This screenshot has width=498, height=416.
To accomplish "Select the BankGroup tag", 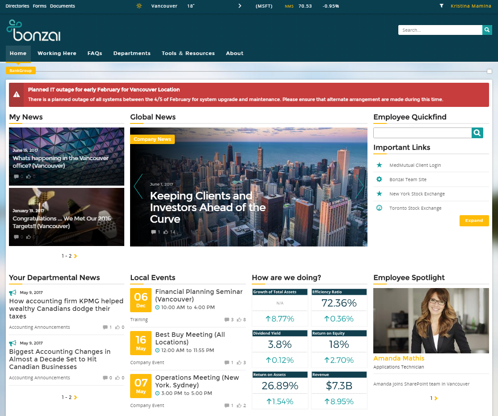I will 21,71.
